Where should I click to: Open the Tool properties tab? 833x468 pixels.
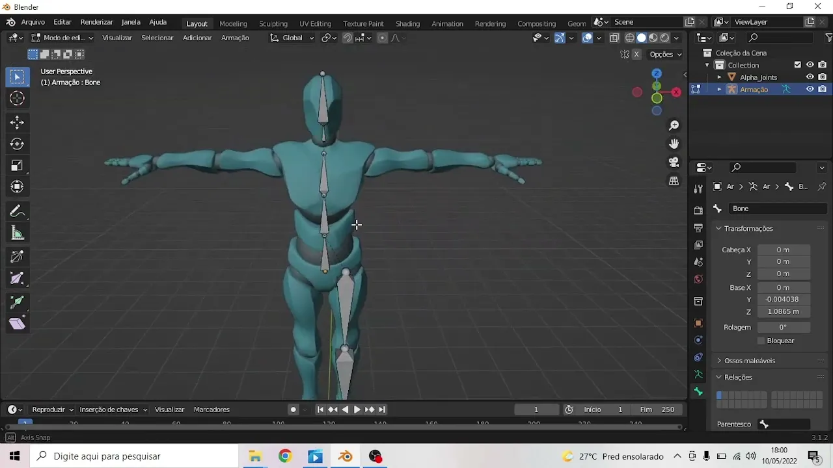pos(698,188)
